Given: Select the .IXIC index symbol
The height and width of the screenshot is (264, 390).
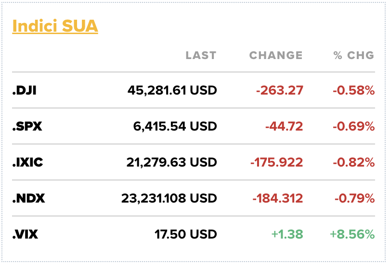Looking at the screenshot, I should click(28, 162).
